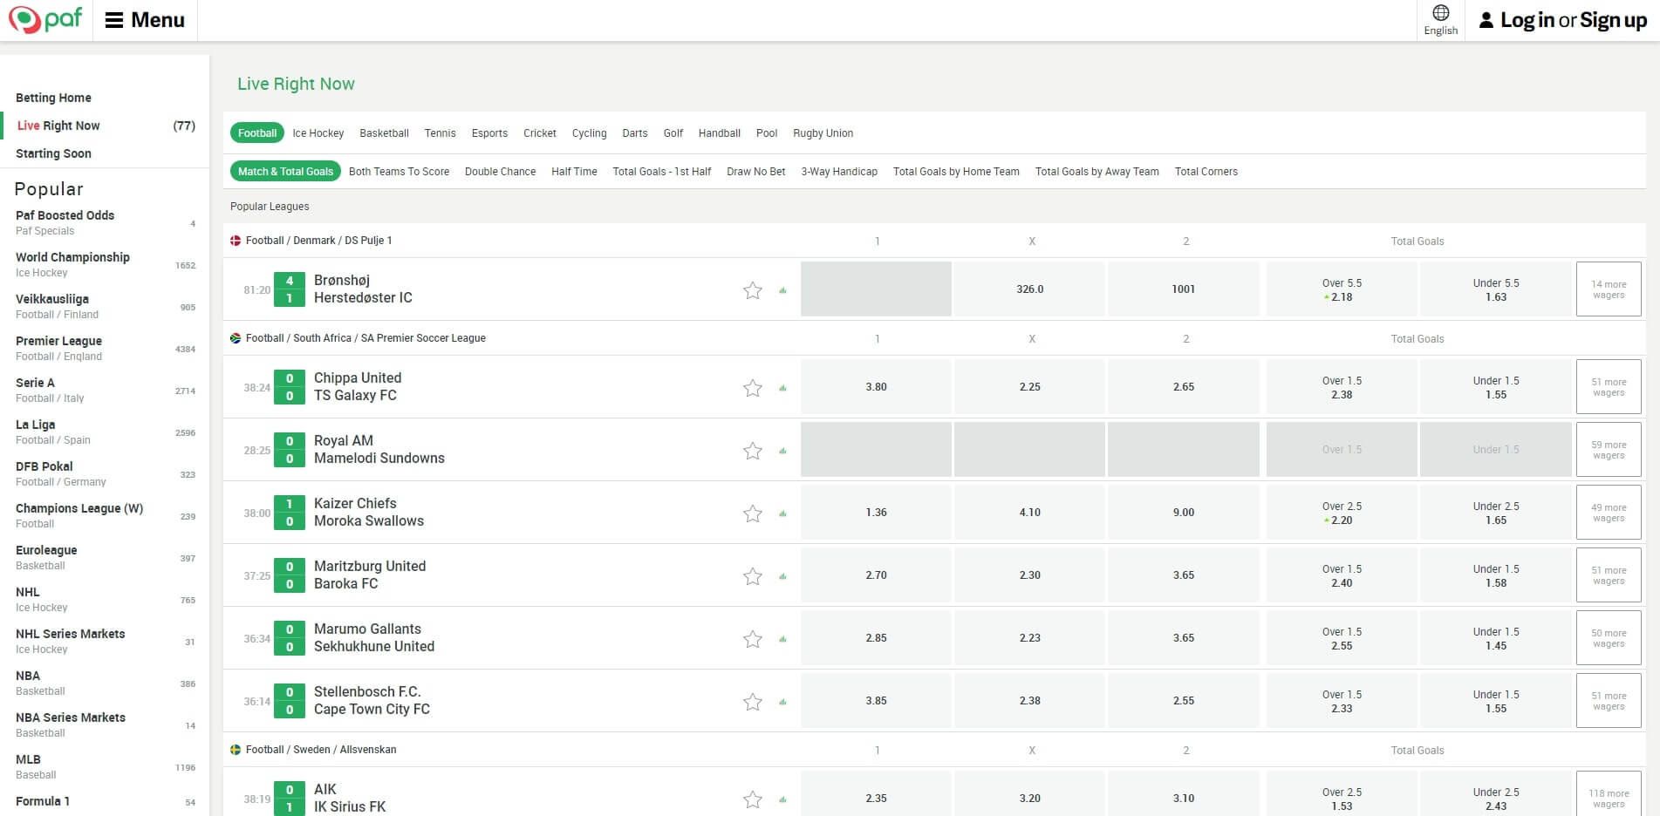Favorite the Chippa United vs TS Galaxy match
The height and width of the screenshot is (816, 1660).
point(753,388)
